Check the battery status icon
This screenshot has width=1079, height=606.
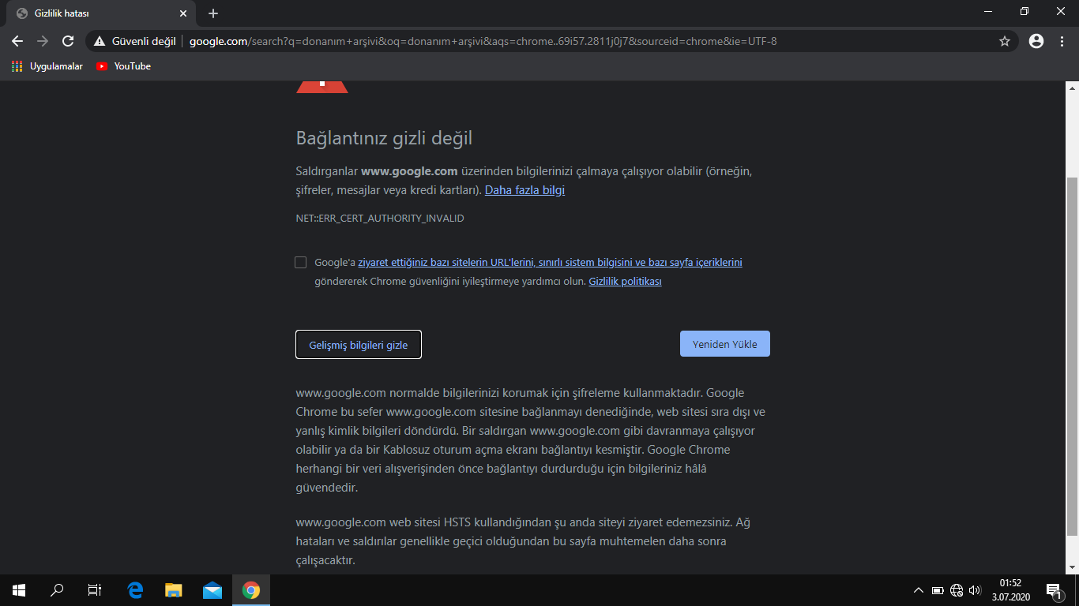point(938,590)
